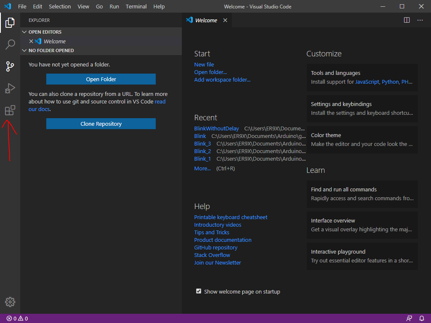Image resolution: width=431 pixels, height=323 pixels.
Task: Follow the 'read our docs' link
Action: click(x=160, y=102)
